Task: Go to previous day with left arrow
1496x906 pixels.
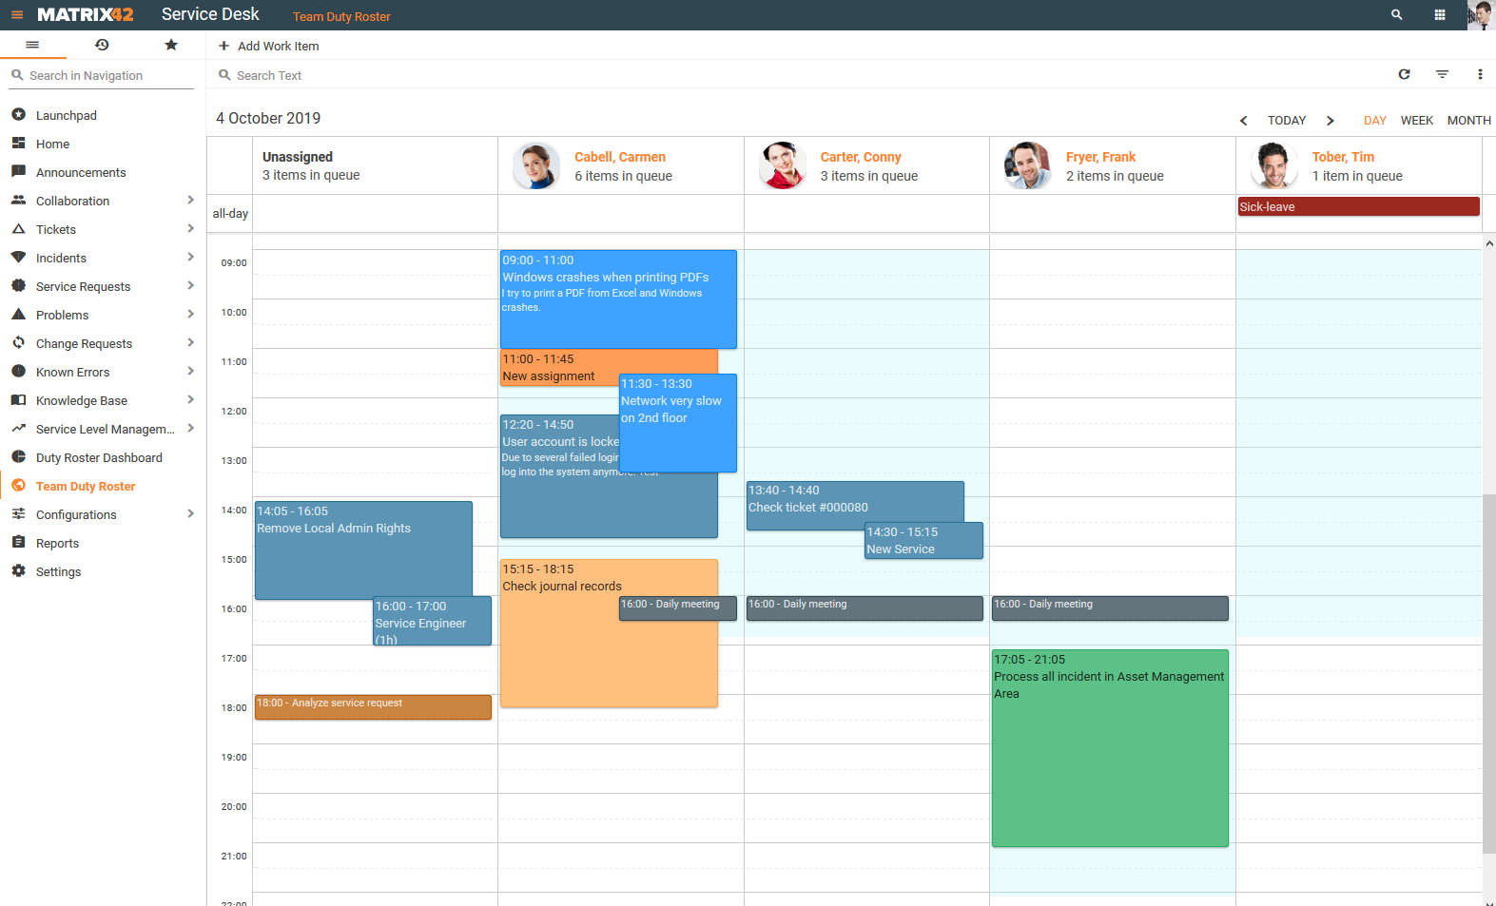Action: (1243, 121)
